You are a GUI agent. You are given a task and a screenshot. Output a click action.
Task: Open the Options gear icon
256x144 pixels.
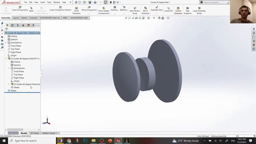coord(118,2)
